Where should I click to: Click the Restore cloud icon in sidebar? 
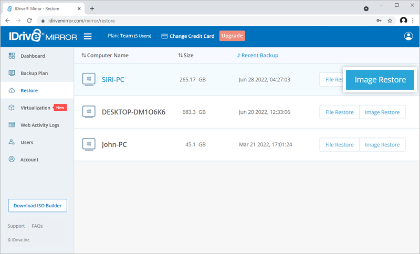click(12, 90)
